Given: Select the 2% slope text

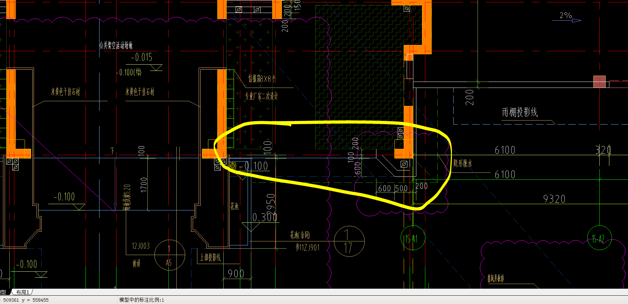Looking at the screenshot, I should pyautogui.click(x=566, y=15).
